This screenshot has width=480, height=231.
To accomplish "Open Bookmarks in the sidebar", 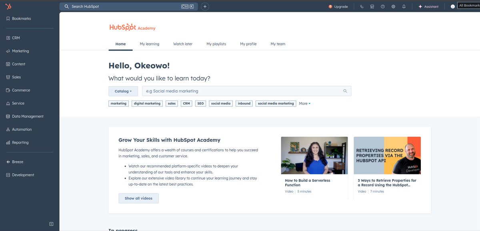I will 19,19.
